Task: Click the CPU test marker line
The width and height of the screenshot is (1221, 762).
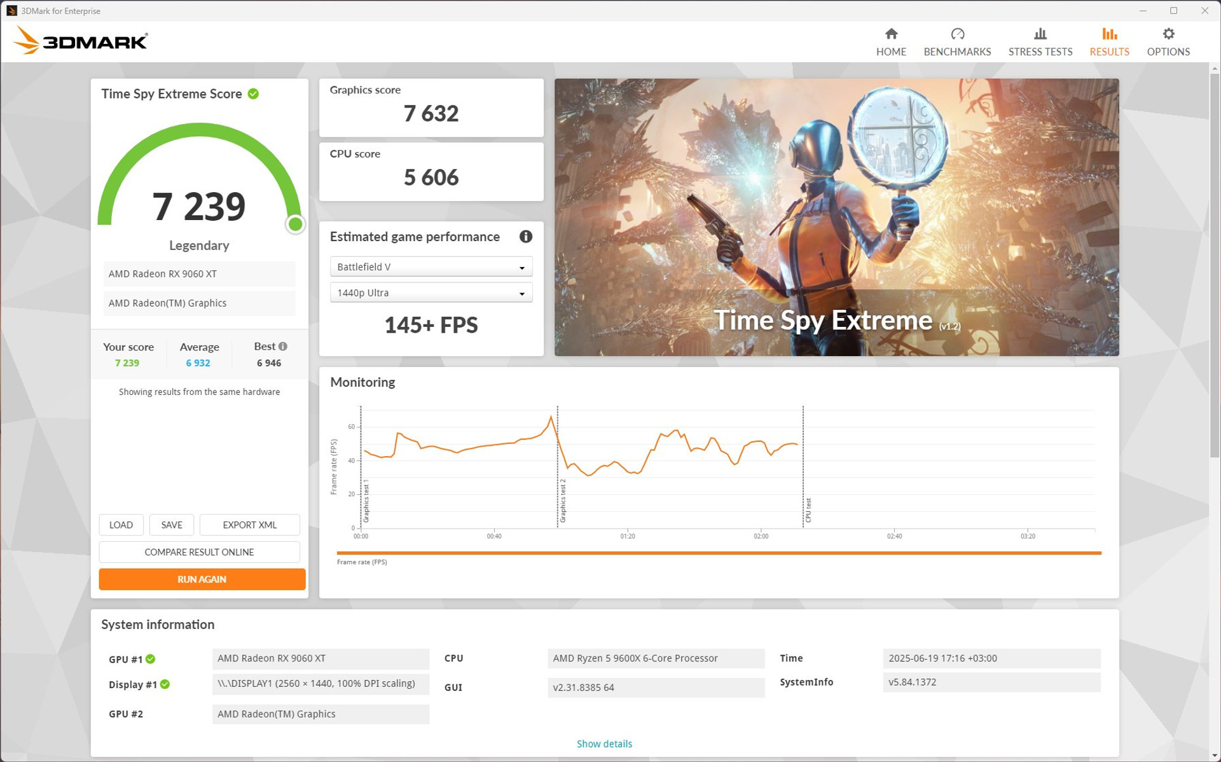Action: pyautogui.click(x=803, y=466)
